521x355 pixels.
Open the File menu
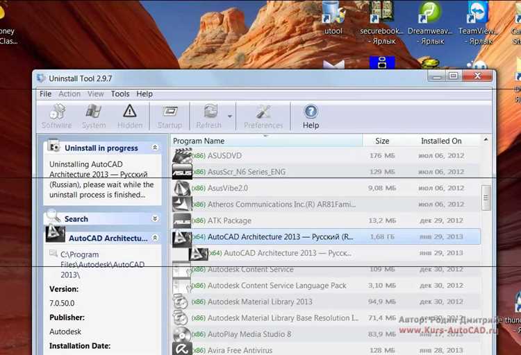[45, 94]
